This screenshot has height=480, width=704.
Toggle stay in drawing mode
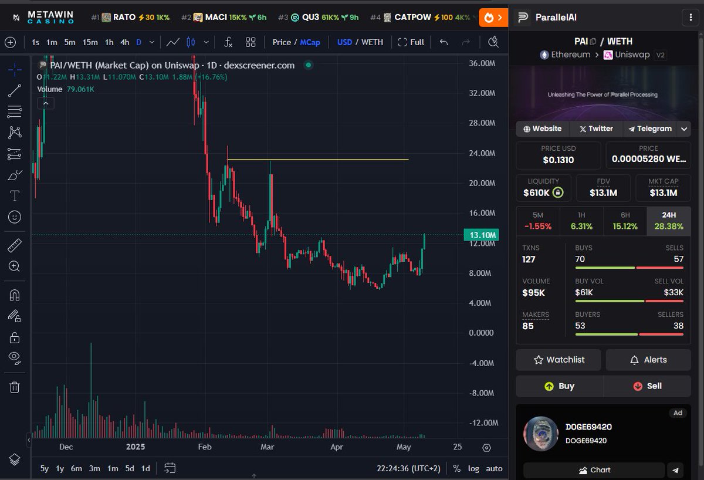[15, 316]
